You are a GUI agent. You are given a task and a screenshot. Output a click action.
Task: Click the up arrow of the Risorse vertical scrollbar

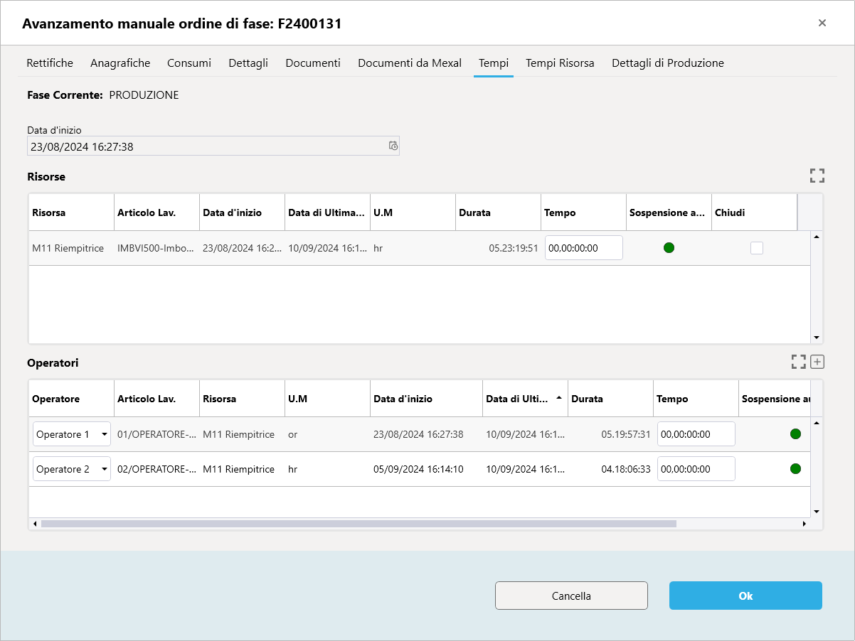point(817,237)
